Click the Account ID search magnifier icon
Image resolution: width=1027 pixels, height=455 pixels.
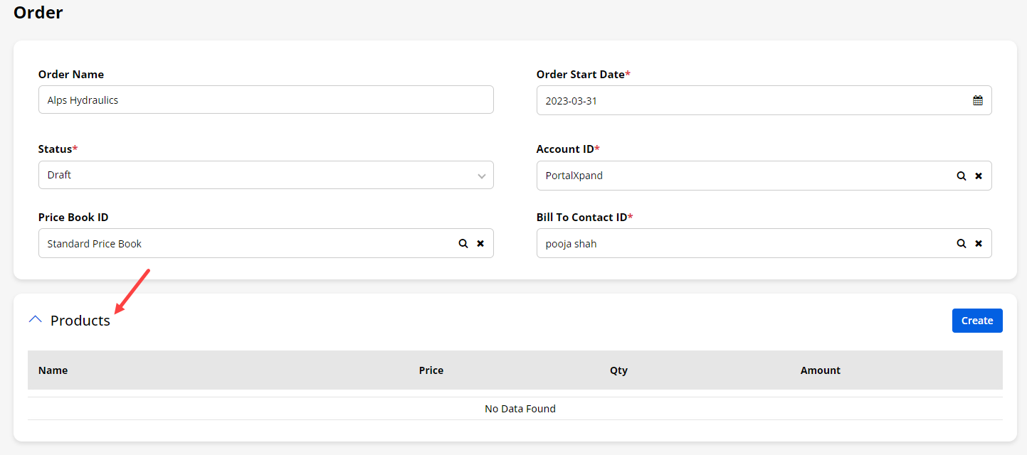click(961, 176)
